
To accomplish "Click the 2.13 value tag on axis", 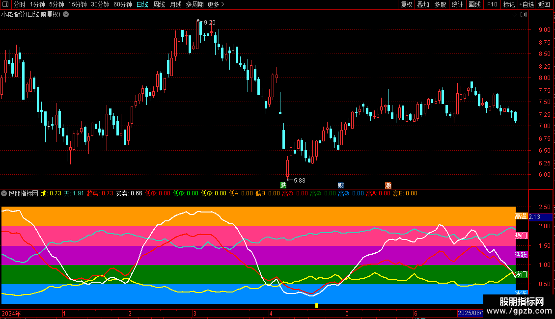I will pyautogui.click(x=540, y=217).
